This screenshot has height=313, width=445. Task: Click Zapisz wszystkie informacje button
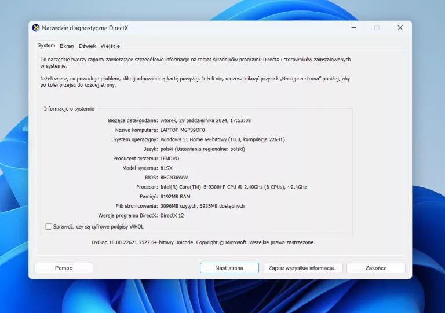pyautogui.click(x=303, y=268)
